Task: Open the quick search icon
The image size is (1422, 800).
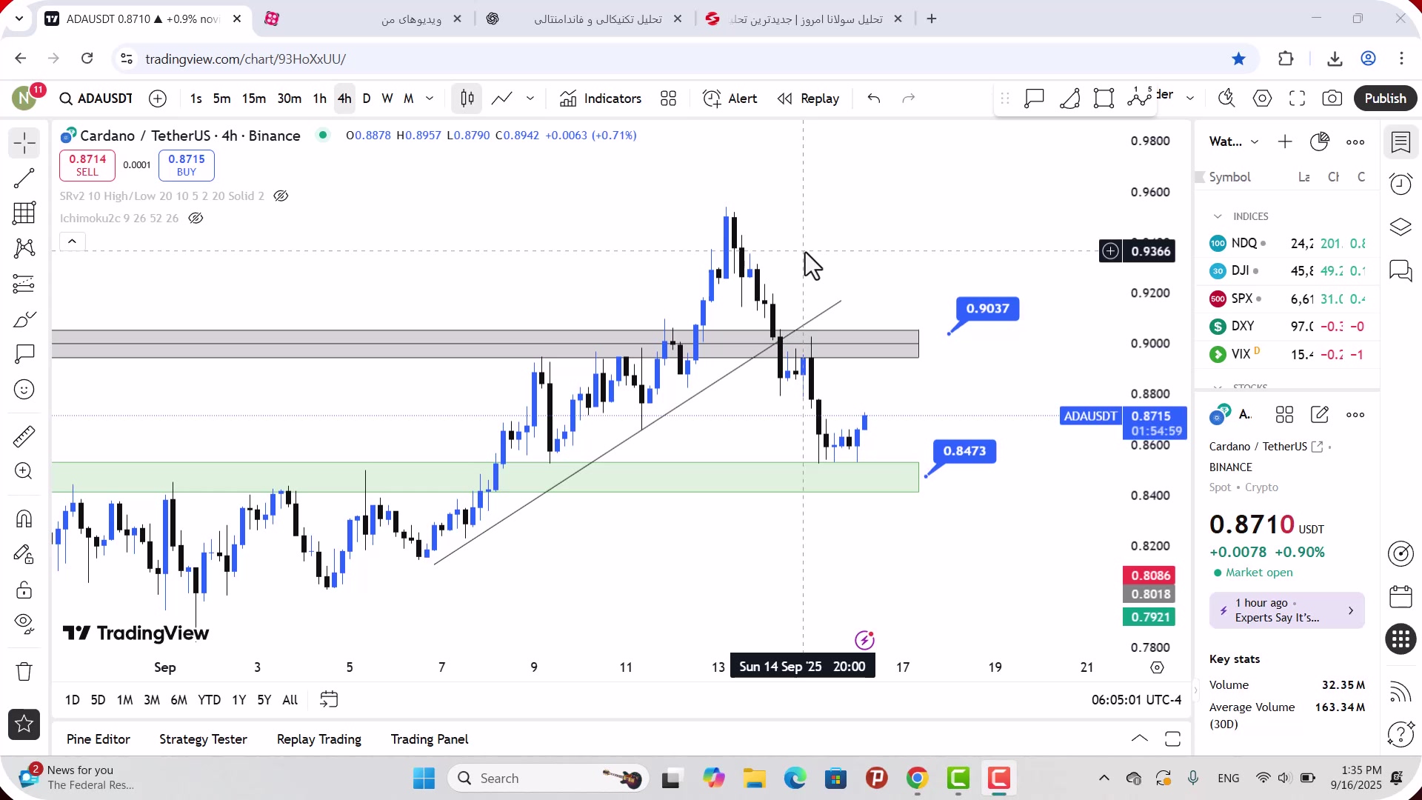Action: [1226, 99]
